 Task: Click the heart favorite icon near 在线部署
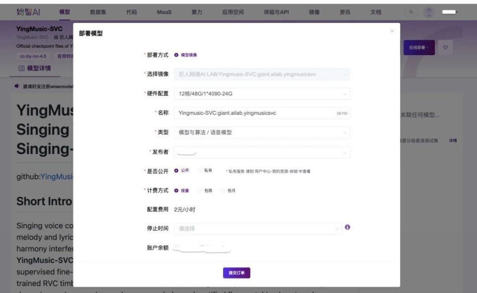click(x=445, y=47)
